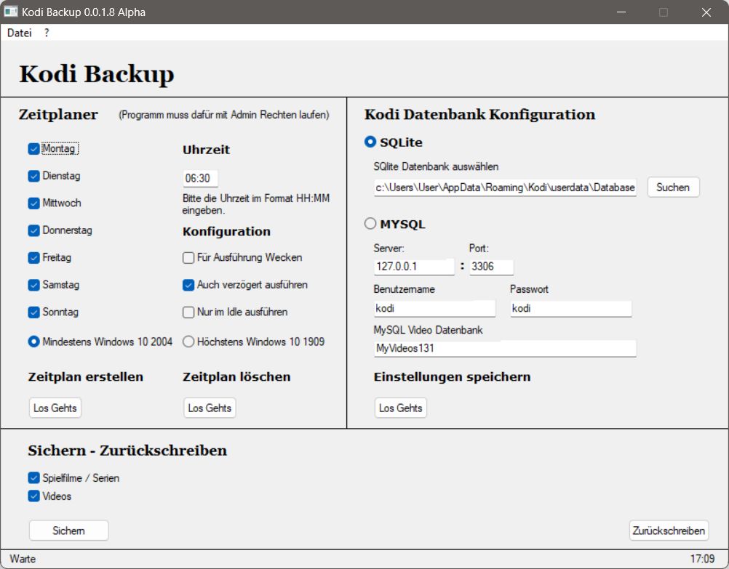729x569 pixels.
Task: Toggle the Videos checkbox
Action: coord(33,496)
